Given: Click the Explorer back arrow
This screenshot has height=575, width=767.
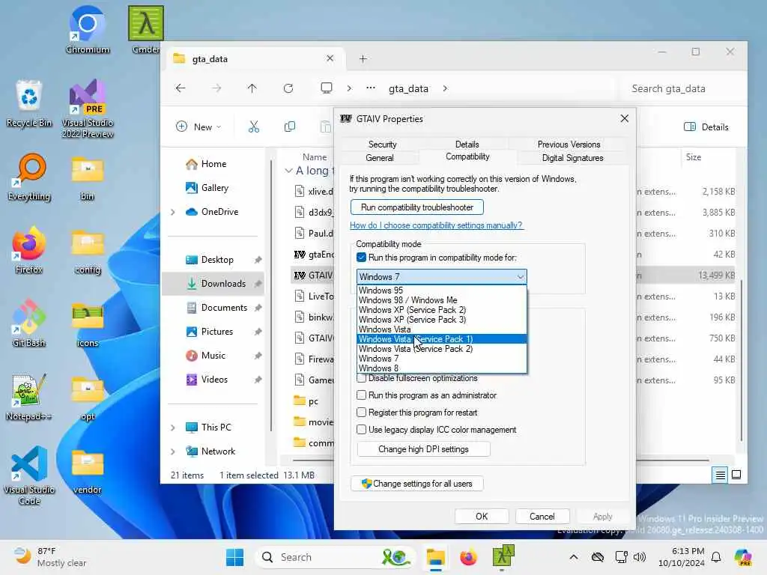Looking at the screenshot, I should 181,88.
